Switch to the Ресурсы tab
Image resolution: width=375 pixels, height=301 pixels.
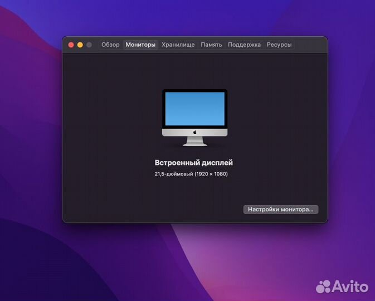pyautogui.click(x=279, y=45)
